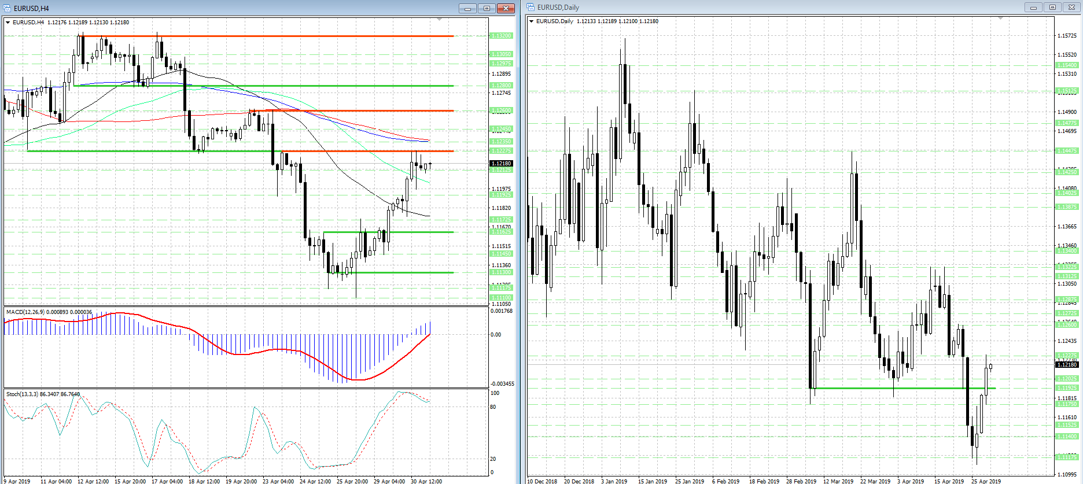
Task: Click the 1.14900 price value in Daily chart
Action: [1067, 112]
